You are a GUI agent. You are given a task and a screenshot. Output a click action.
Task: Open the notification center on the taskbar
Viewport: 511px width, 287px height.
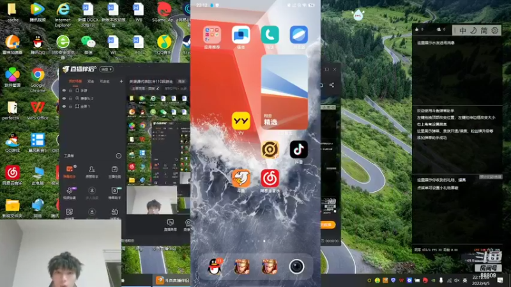click(500, 280)
